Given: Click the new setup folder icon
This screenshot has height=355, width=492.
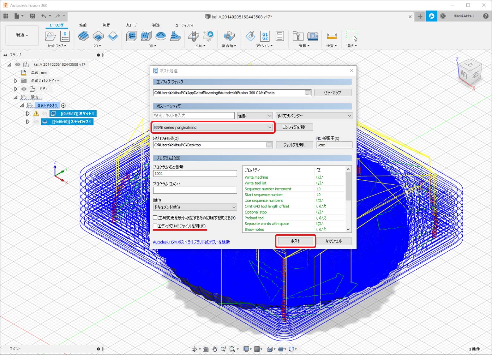Looking at the screenshot, I should coord(50,36).
